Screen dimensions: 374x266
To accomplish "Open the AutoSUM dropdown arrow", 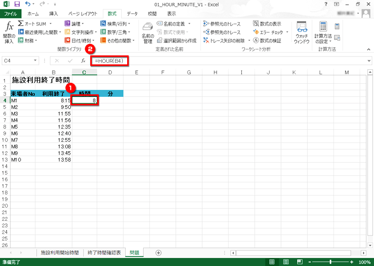I will pyautogui.click(x=50, y=23).
